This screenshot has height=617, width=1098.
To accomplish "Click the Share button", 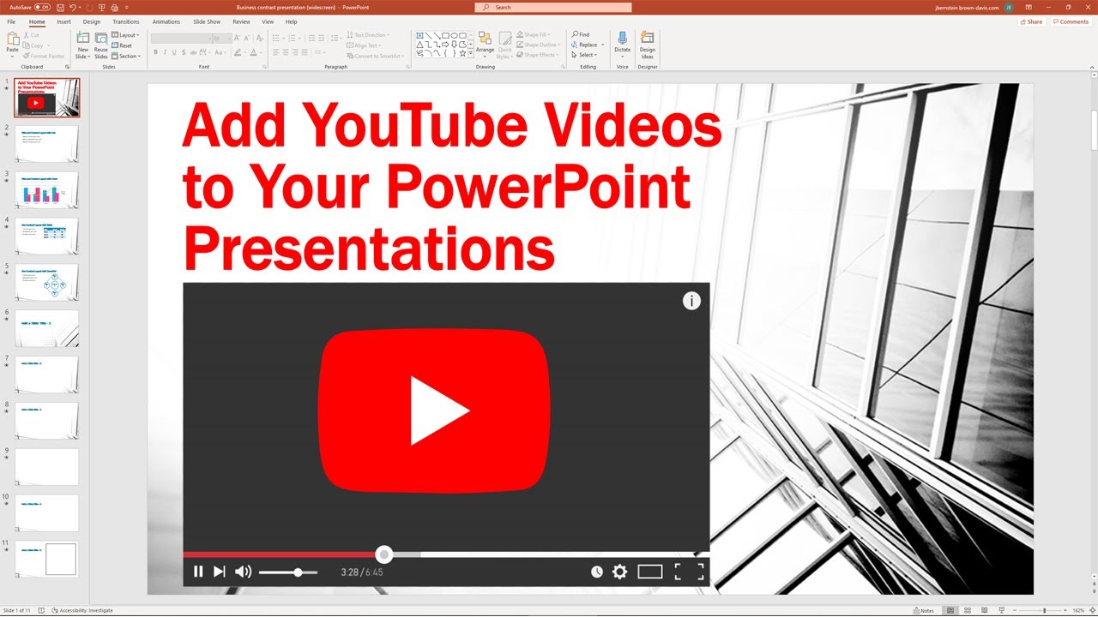I will tap(1032, 21).
